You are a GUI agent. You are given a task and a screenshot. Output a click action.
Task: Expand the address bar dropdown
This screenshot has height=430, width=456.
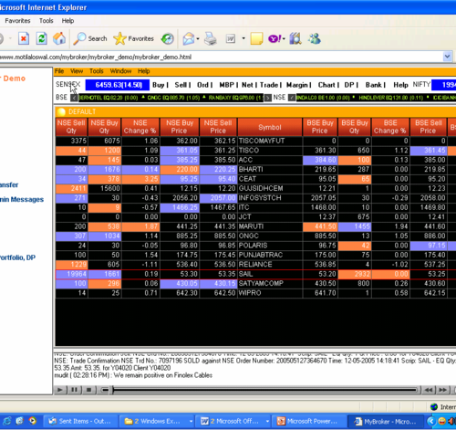point(447,57)
